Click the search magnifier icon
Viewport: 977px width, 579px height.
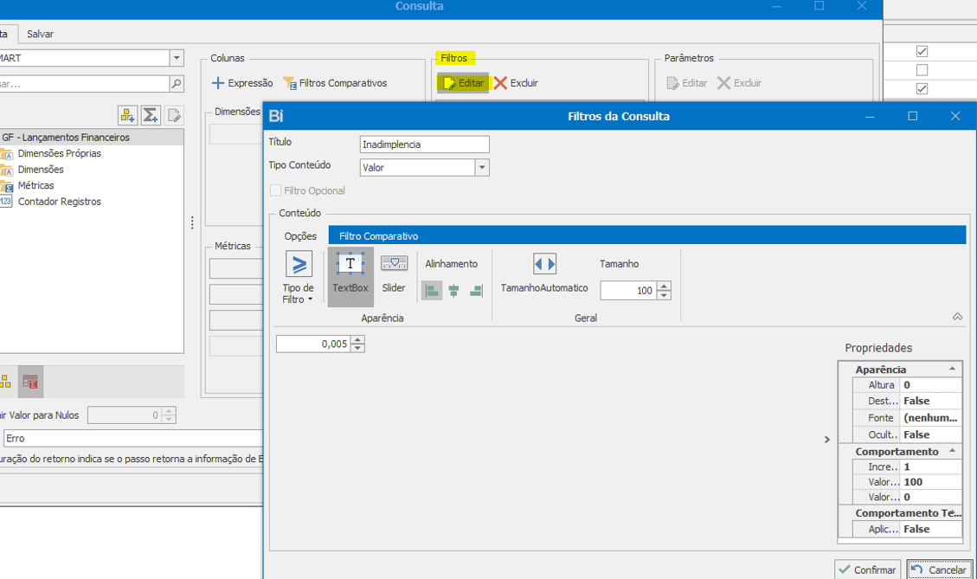pyautogui.click(x=177, y=83)
